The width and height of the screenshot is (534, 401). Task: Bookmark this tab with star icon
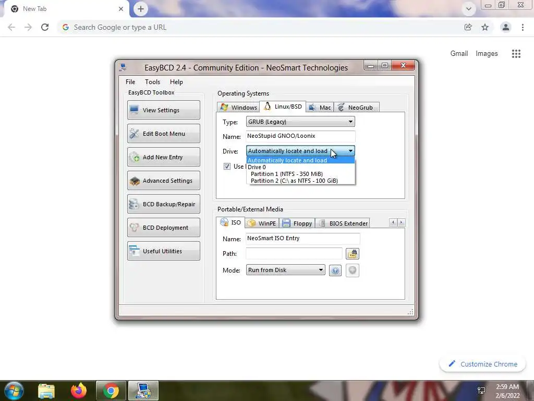tap(485, 27)
